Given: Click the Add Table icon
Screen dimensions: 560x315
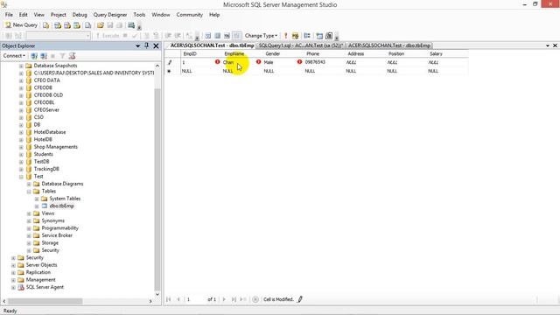Looking at the screenshot, I should 319,36.
